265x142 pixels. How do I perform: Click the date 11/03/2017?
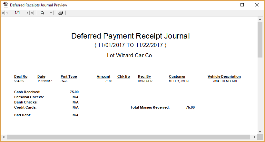point(44,81)
